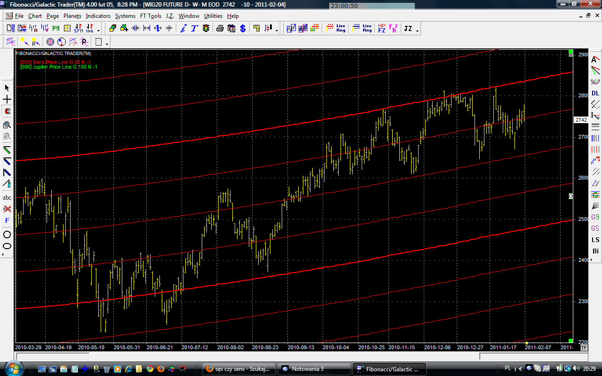
Task: Activate the crosshair cursor tool
Action: (7, 100)
